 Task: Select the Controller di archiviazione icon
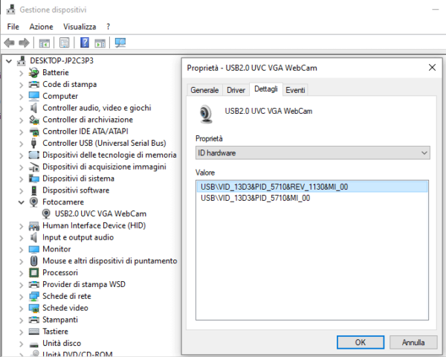(34, 120)
